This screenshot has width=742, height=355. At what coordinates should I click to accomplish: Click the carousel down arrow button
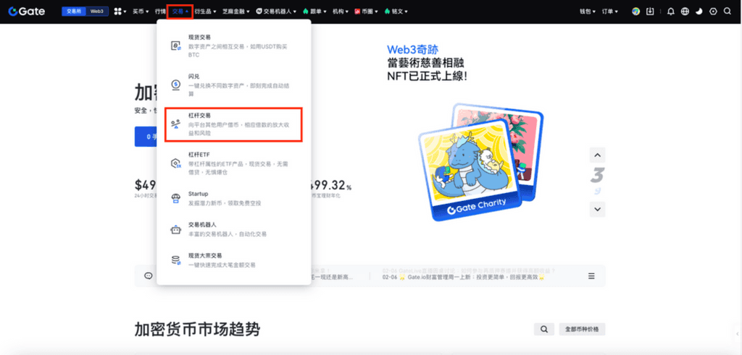tap(597, 208)
